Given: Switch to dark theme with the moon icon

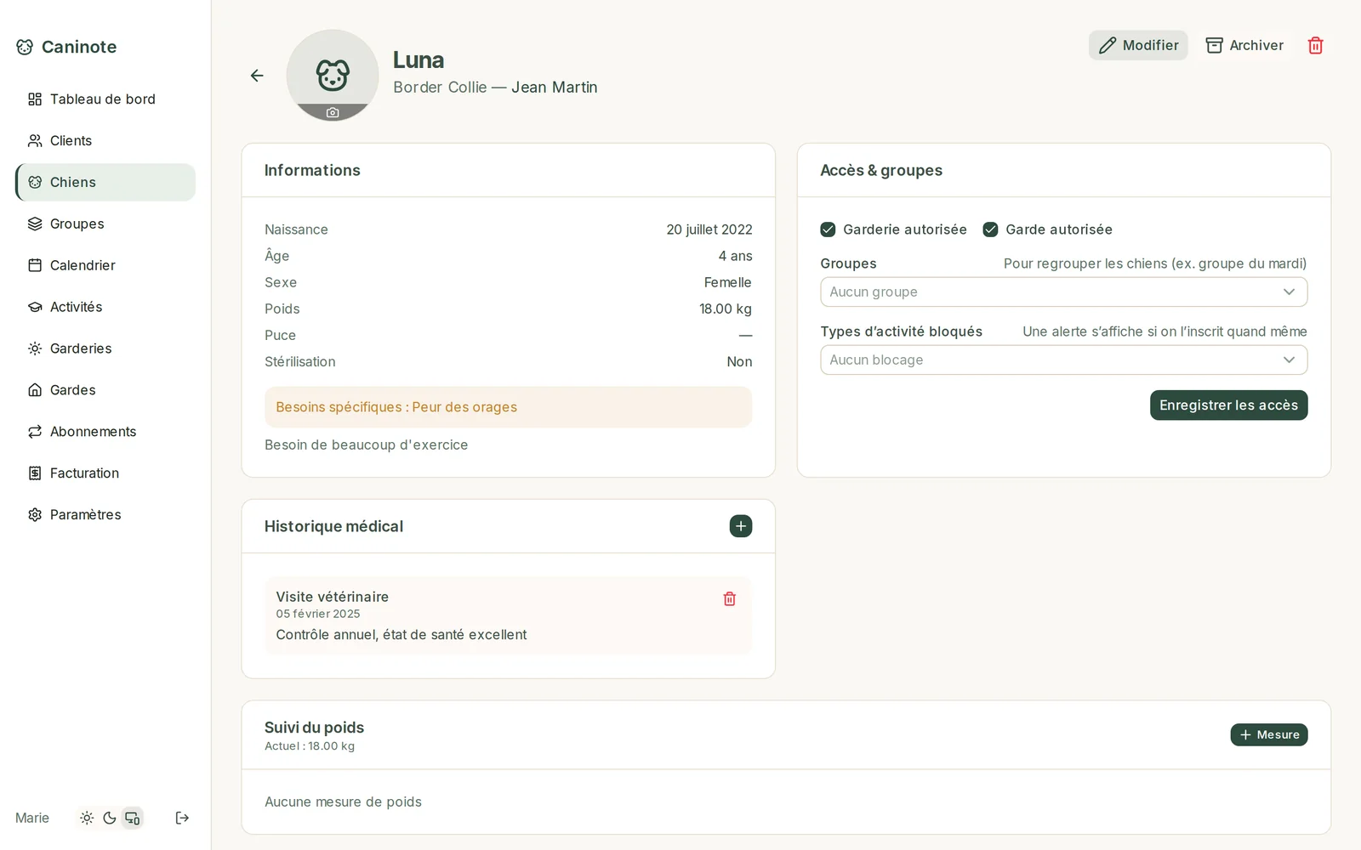Looking at the screenshot, I should click(110, 818).
